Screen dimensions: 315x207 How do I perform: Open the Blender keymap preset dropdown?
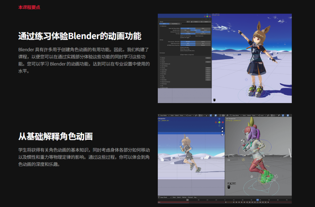(173, 22)
